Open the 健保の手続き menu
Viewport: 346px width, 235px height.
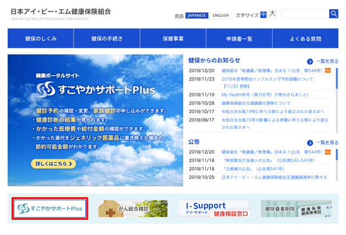pos(107,38)
